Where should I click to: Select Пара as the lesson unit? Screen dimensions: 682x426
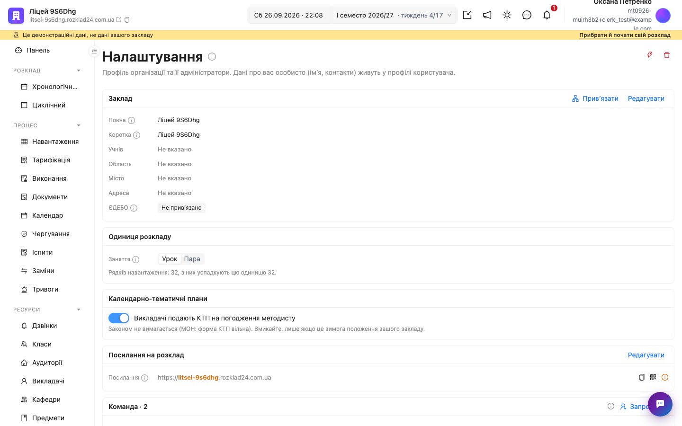[x=192, y=259]
